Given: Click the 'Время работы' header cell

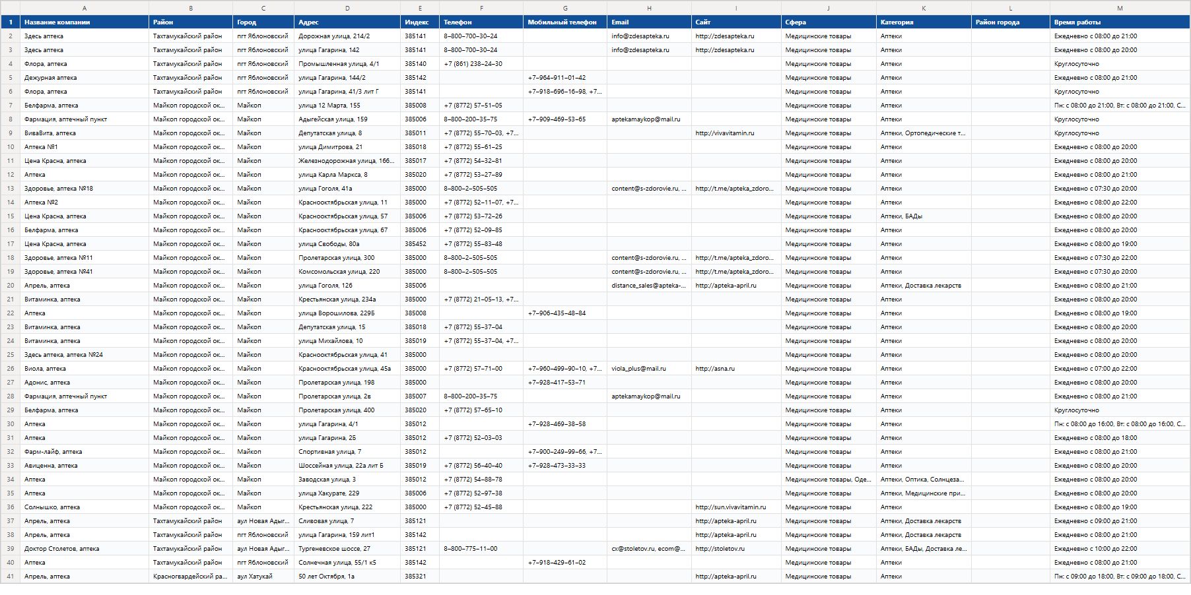Looking at the screenshot, I should (1120, 22).
